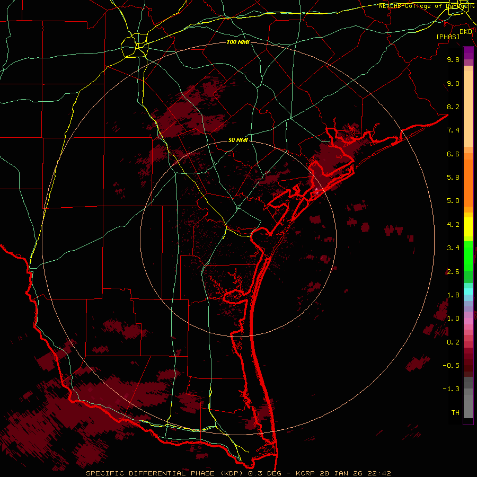Click the 3.4 scale label
The image size is (477, 477).
453,248
